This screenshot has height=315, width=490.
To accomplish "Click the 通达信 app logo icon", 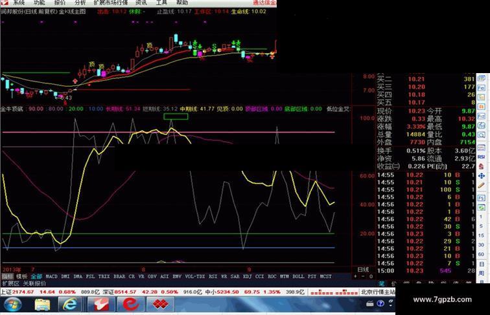I will [x=5, y=3].
